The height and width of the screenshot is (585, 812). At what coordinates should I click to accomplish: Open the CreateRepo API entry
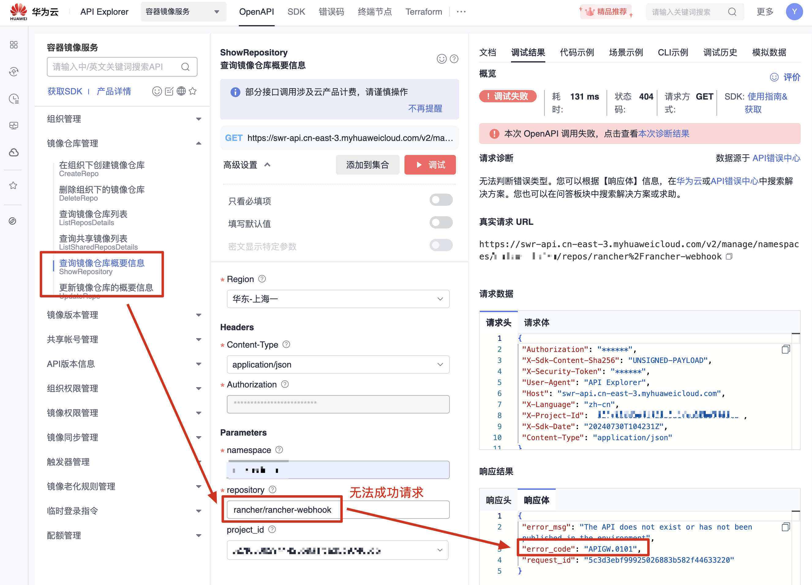coord(102,169)
